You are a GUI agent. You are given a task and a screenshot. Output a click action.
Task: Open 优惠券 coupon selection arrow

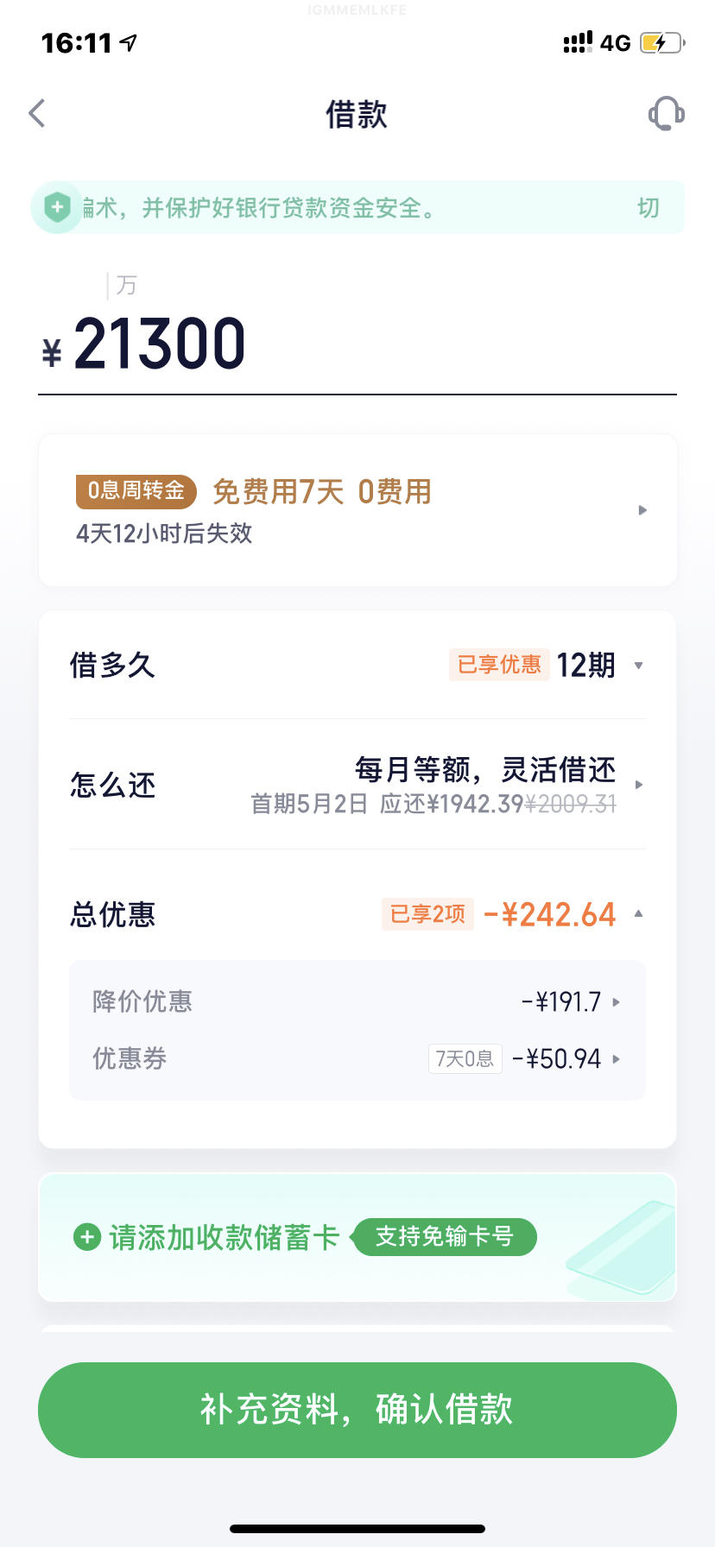click(x=617, y=1058)
